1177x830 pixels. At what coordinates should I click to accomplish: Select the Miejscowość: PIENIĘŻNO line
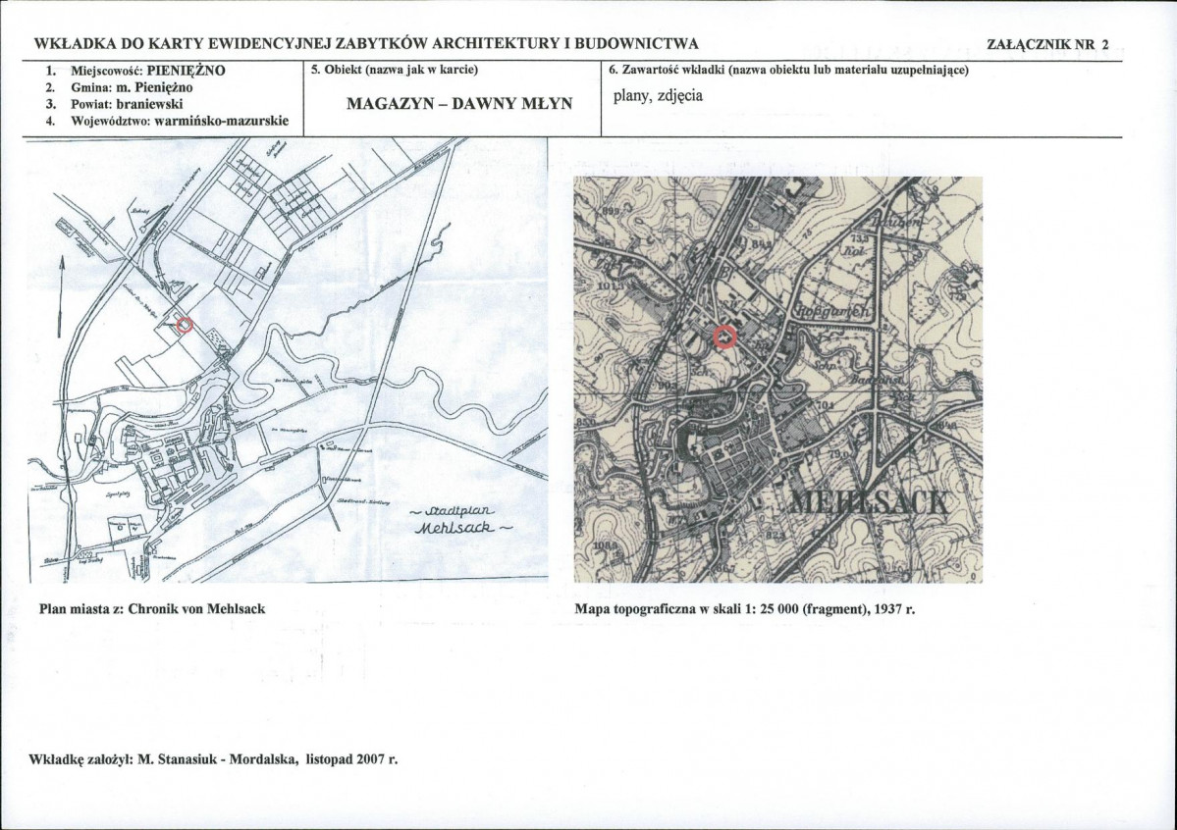click(x=135, y=72)
